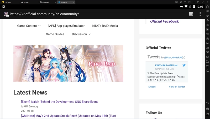Click the volume up sidebar icon
210x119 pixels.
pyautogui.click(x=207, y=16)
